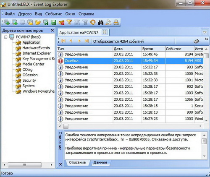Select the ODiag log

[x=27, y=70]
